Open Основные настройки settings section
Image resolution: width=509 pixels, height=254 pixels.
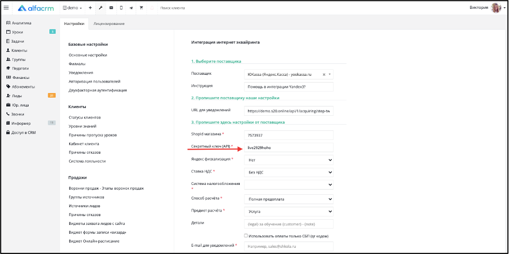pyautogui.click(x=88, y=55)
